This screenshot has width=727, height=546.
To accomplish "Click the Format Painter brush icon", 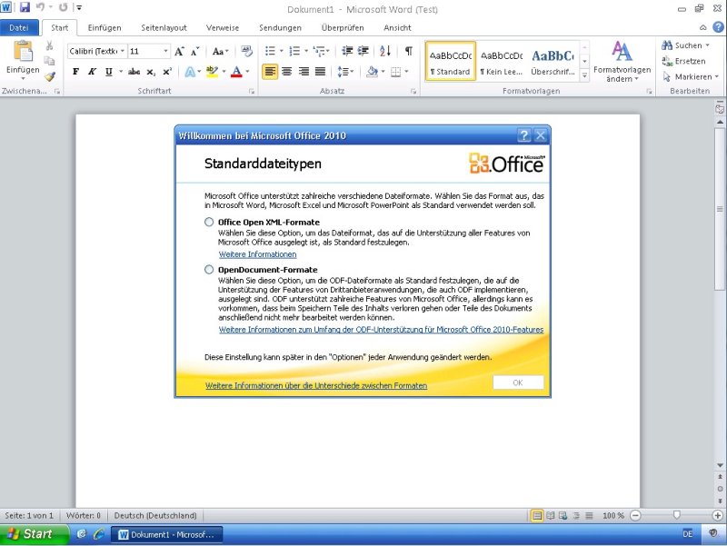I will pyautogui.click(x=50, y=77).
